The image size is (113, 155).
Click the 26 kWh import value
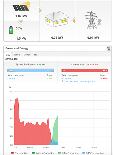[x=104, y=78]
